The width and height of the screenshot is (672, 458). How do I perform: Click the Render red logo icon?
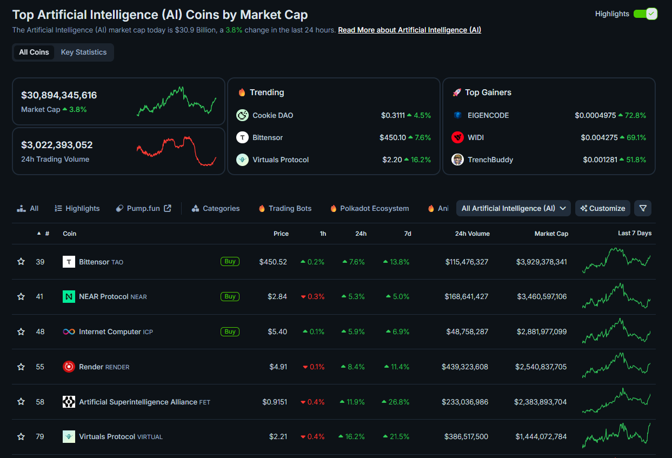pos(69,367)
